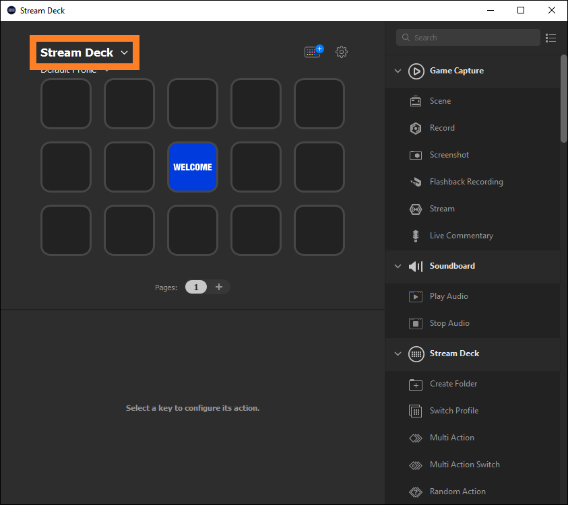
Task: Select the Screenshot action icon
Action: pos(416,156)
